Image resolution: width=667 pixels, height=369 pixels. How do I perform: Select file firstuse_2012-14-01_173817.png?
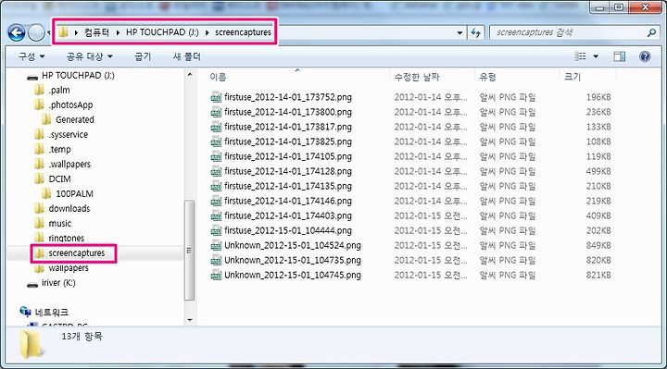[288, 127]
